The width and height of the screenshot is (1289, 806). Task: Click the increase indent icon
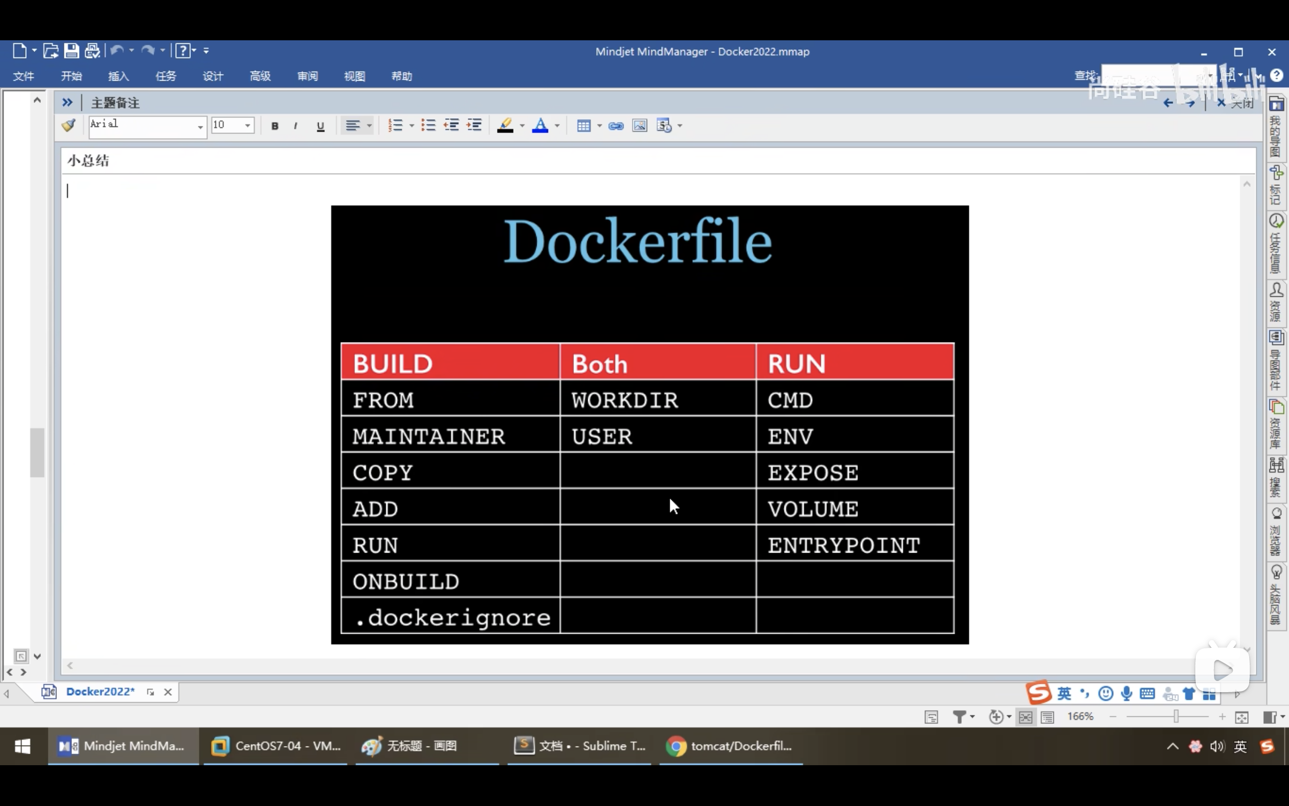tap(474, 126)
